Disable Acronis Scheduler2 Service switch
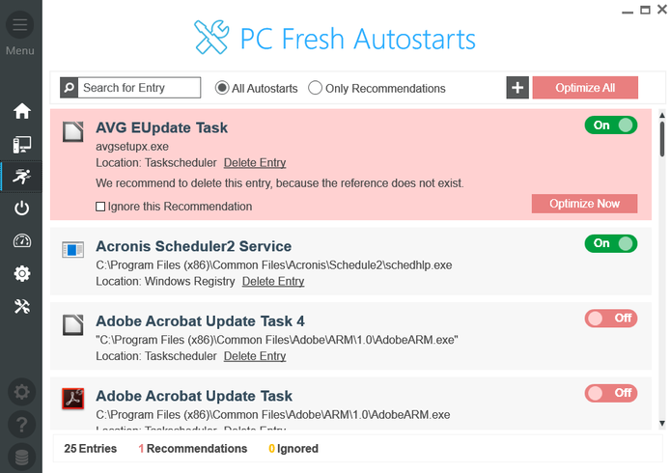 [x=610, y=243]
